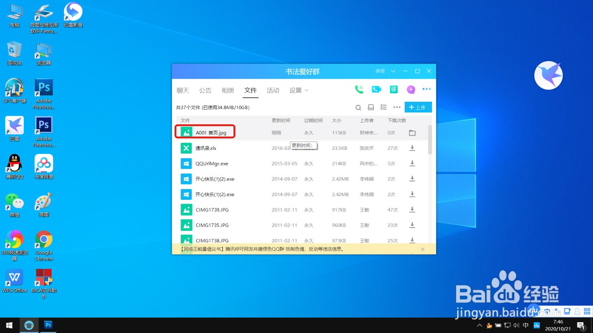This screenshot has height=333, width=593.
Task: Switch to the 聊天 tab
Action: (183, 90)
